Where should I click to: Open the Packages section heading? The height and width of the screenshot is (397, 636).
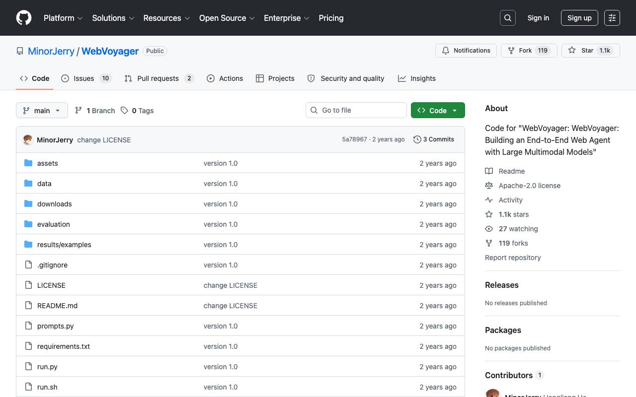[x=503, y=330]
